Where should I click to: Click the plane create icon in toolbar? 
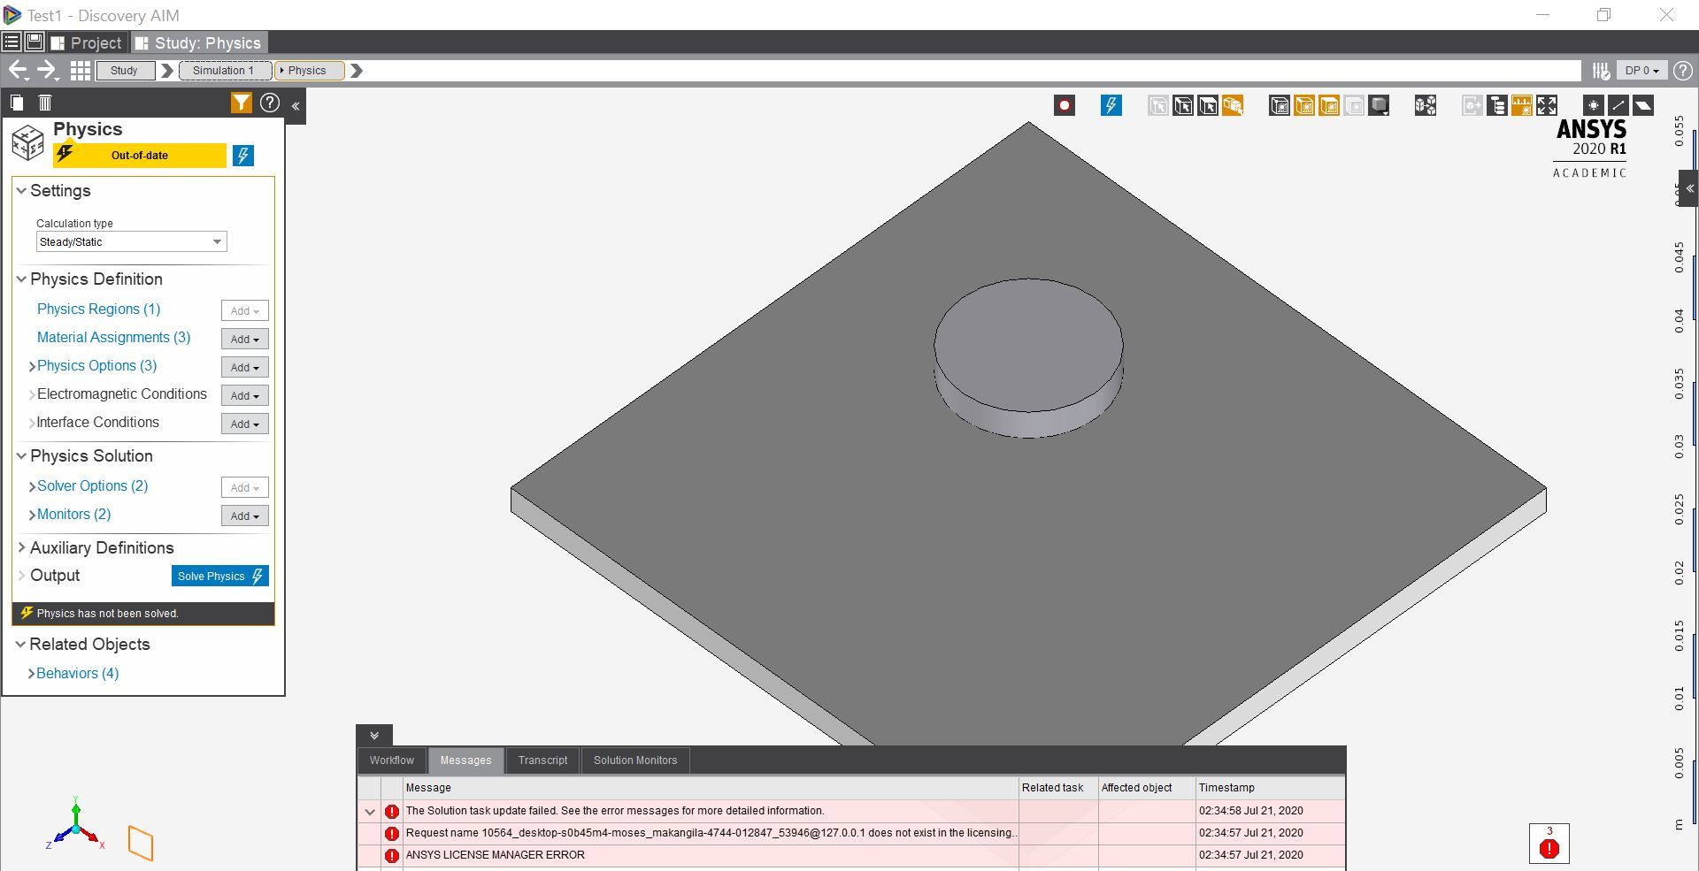pos(1643,106)
